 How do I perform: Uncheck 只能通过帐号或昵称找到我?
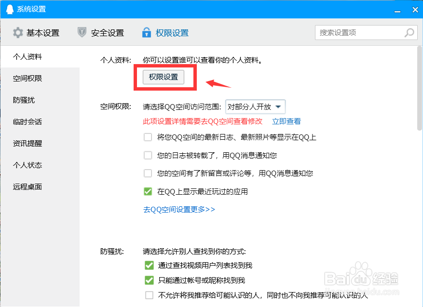[x=149, y=280]
